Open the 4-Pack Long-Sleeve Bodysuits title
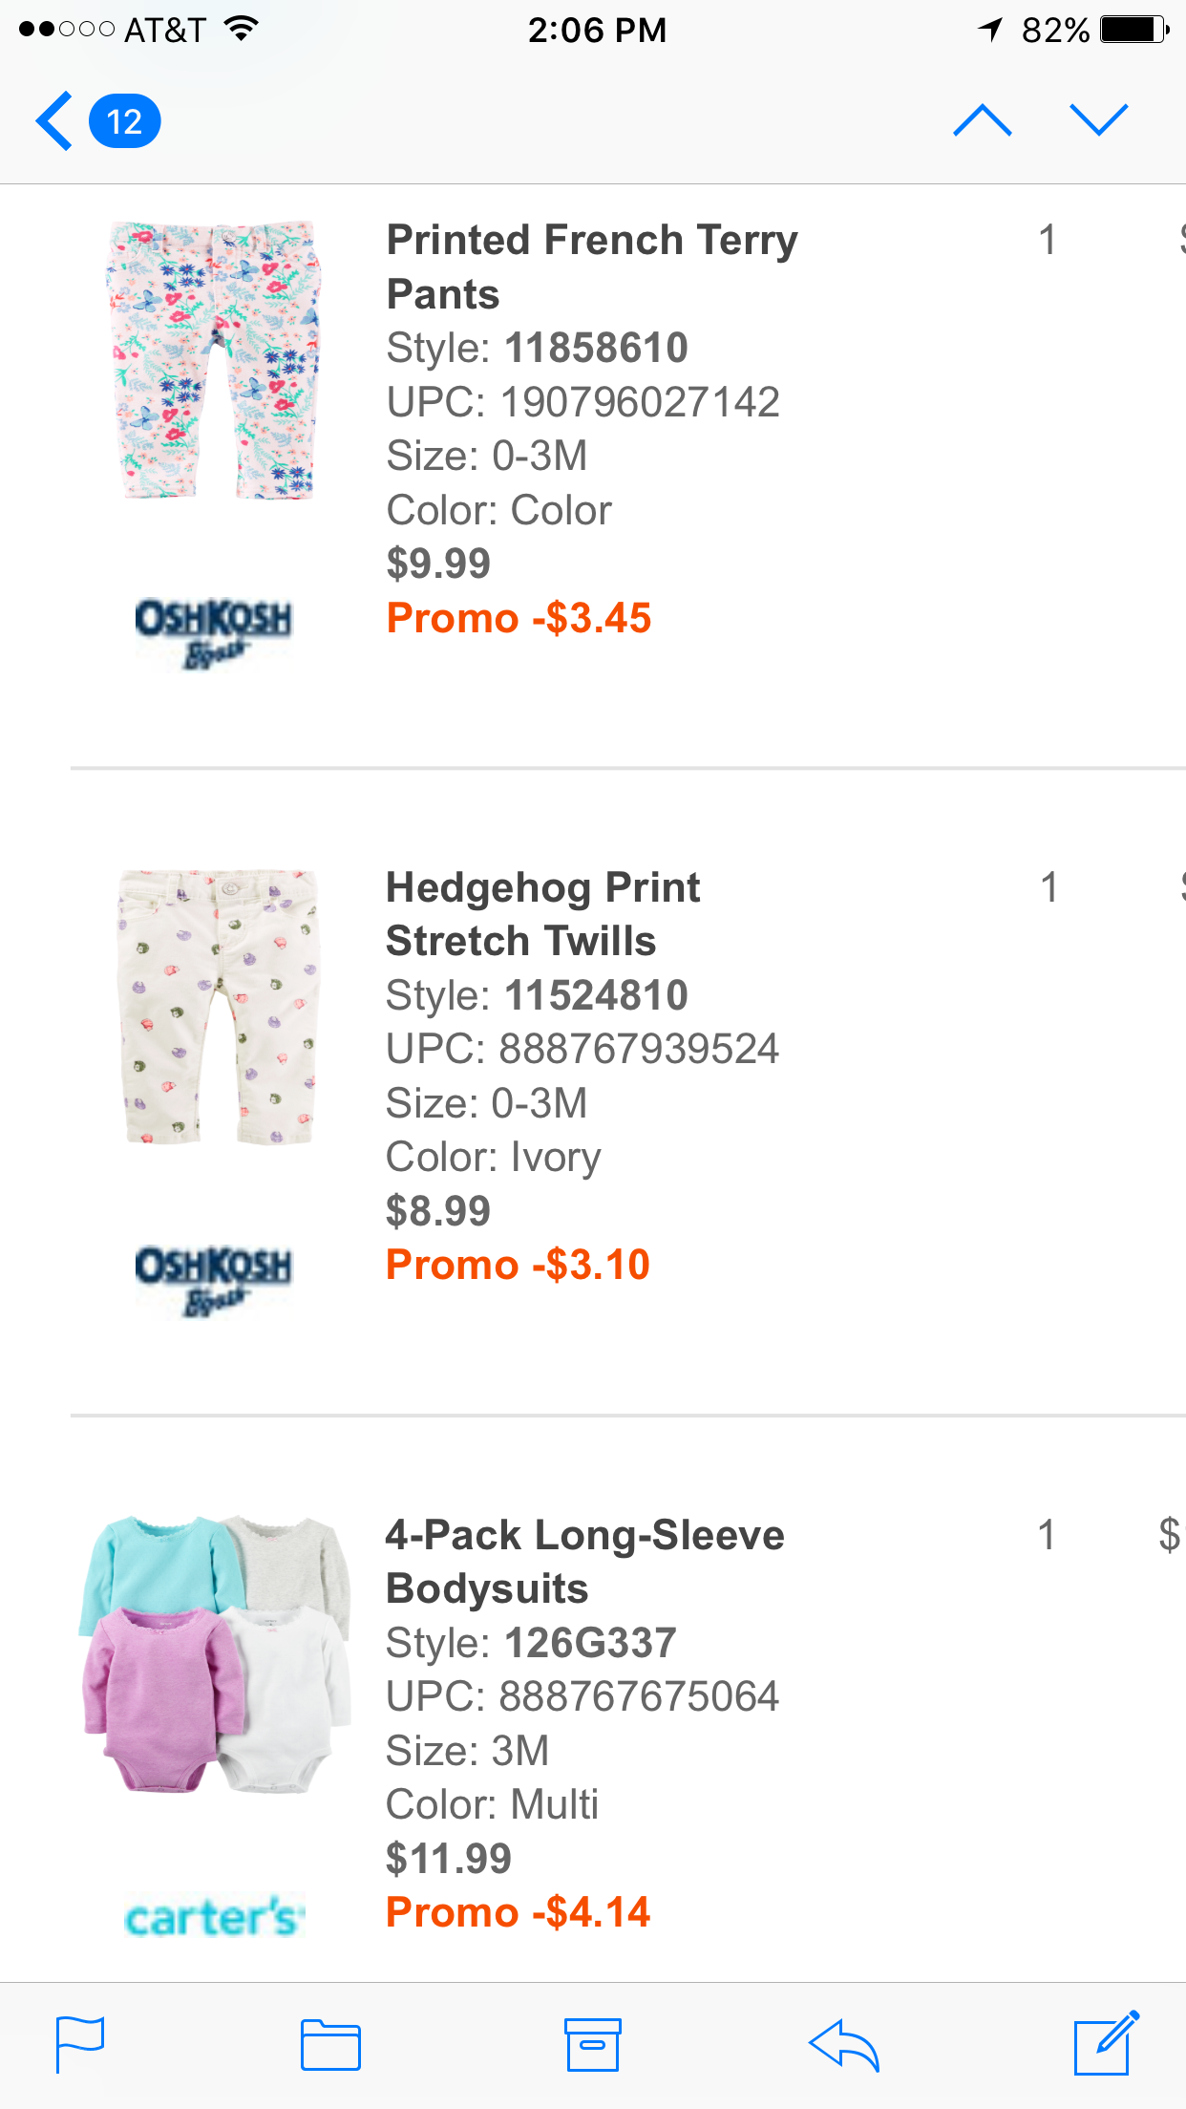 (584, 1562)
